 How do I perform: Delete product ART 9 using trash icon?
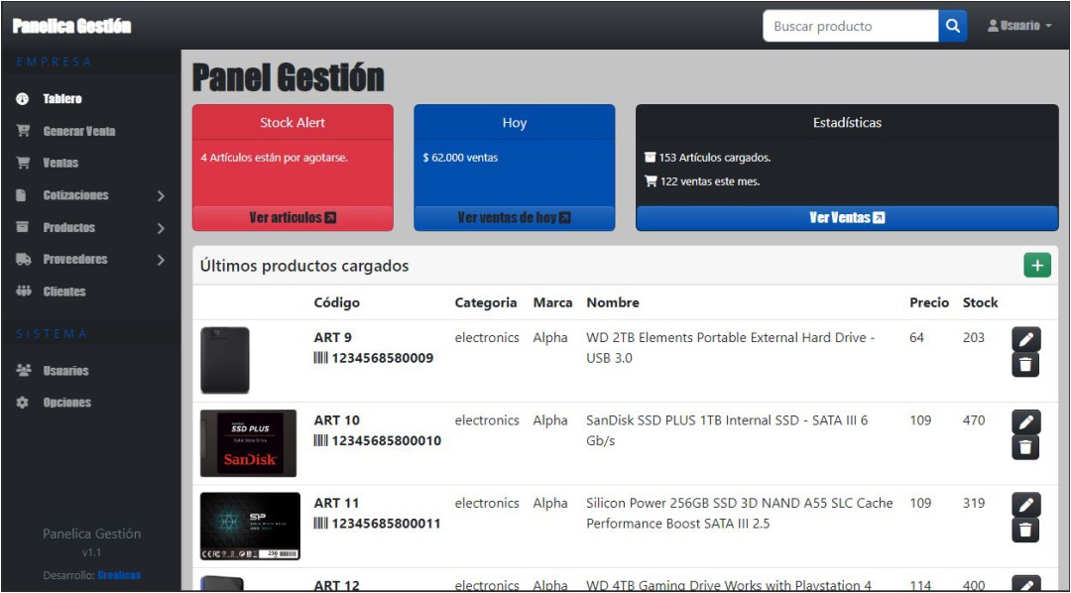(x=1026, y=365)
